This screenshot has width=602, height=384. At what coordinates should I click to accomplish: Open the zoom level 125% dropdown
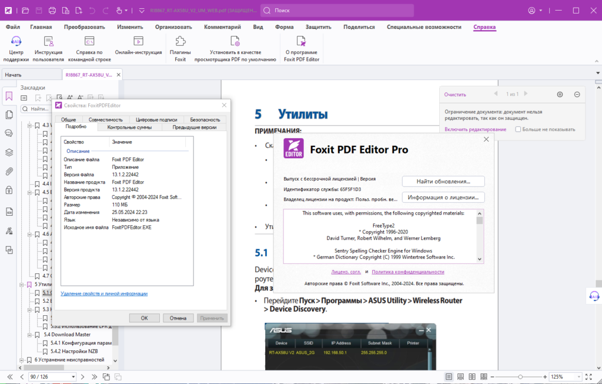pyautogui.click(x=579, y=377)
